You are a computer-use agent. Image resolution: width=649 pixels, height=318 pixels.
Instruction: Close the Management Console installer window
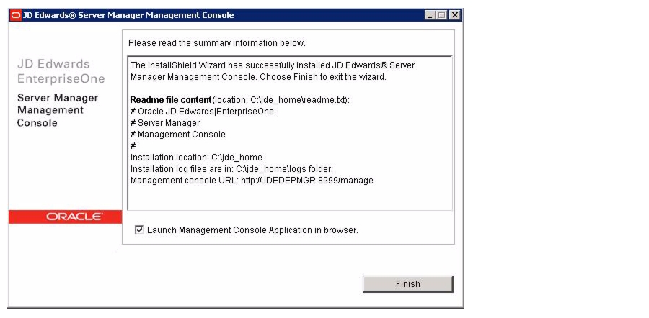tap(455, 15)
